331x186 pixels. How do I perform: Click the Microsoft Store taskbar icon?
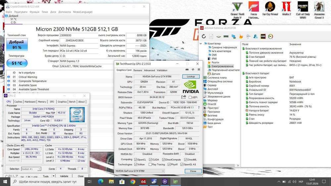[x=122, y=181]
